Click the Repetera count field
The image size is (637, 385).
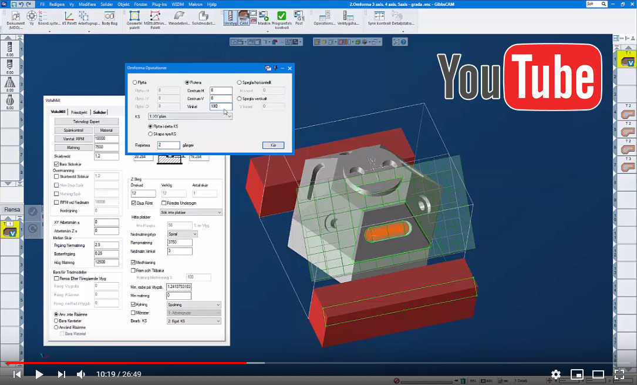168,145
